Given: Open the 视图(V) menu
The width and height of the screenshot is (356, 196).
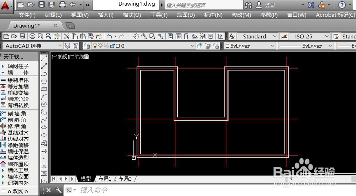Looking at the screenshot, I should click(x=80, y=15).
